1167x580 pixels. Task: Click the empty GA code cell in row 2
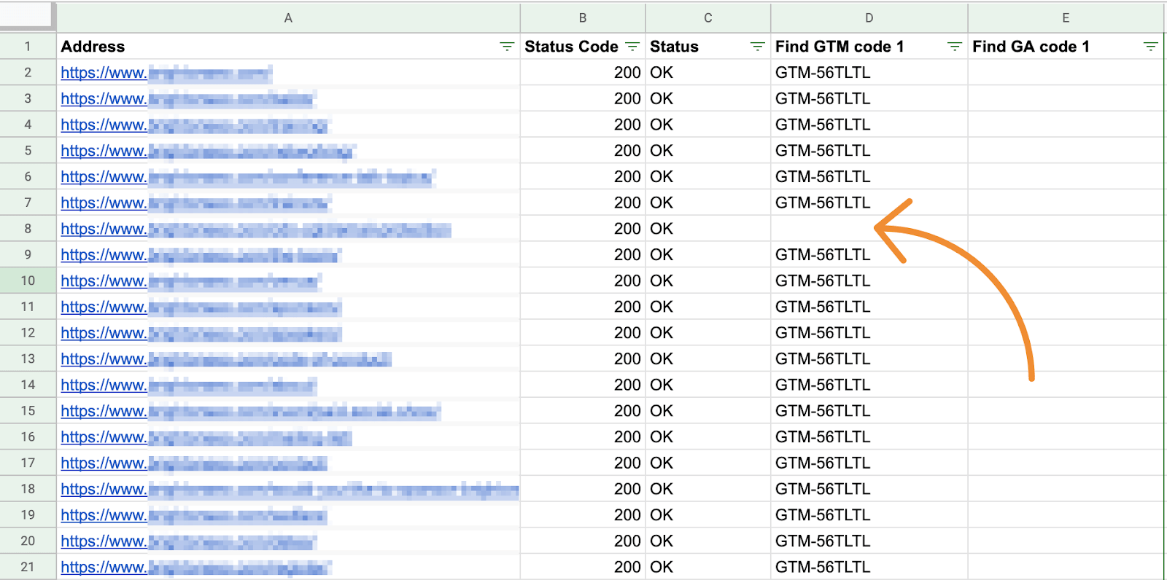(1065, 73)
